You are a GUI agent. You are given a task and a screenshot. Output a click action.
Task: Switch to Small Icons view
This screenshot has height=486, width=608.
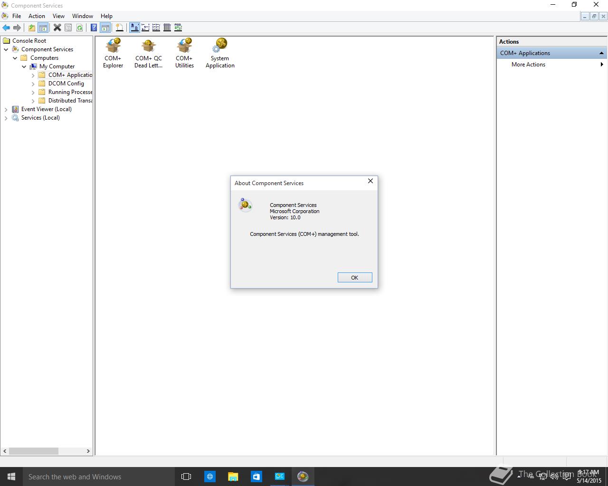(145, 28)
